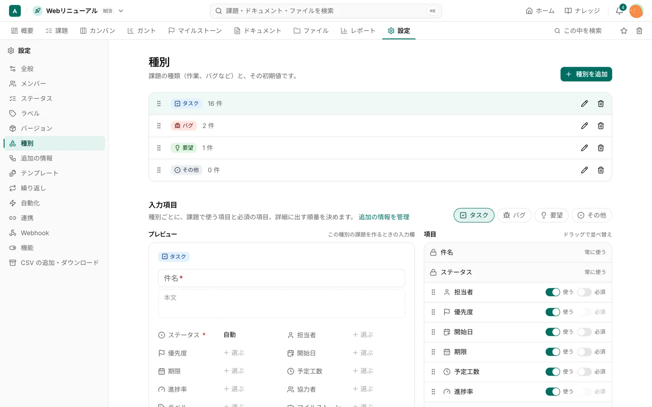The width and height of the screenshot is (652, 407).
Task: Open the マイルストーン tab
Action: click(195, 31)
